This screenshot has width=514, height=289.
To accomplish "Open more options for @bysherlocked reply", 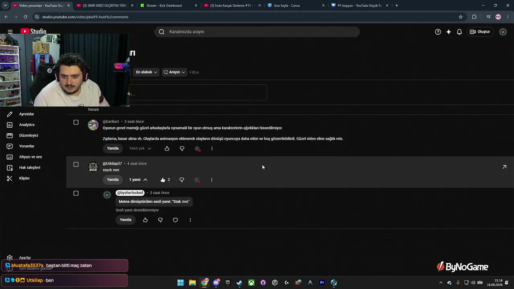I will tap(190, 220).
